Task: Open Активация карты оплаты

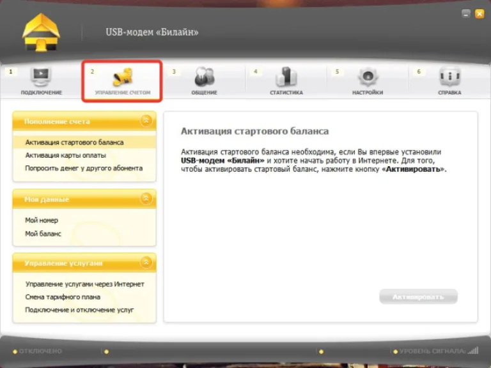Action: coord(66,155)
